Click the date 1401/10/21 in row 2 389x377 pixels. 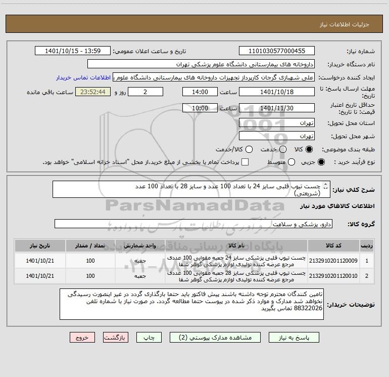40,276
